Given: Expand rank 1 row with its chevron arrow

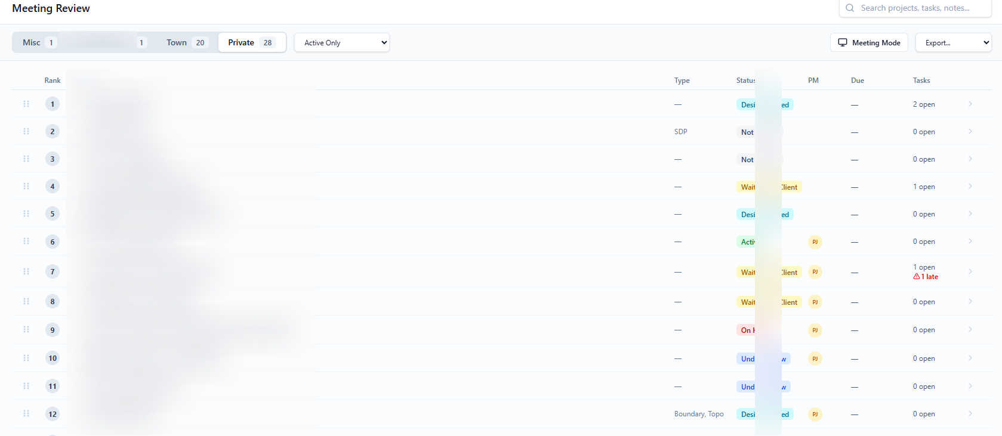Looking at the screenshot, I should [970, 103].
